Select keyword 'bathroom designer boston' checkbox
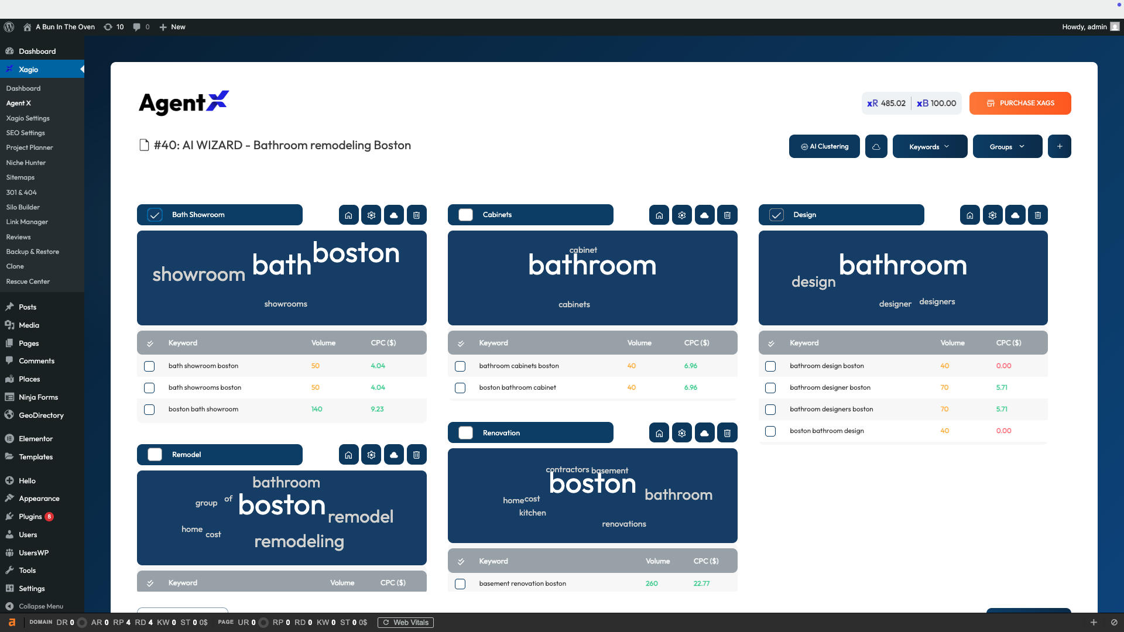The width and height of the screenshot is (1124, 632). tap(770, 388)
